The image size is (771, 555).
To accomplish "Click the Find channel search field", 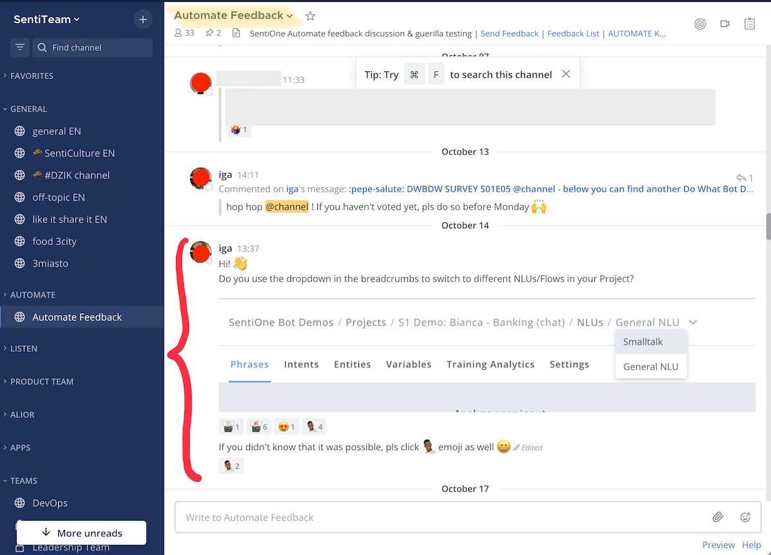I will point(92,48).
